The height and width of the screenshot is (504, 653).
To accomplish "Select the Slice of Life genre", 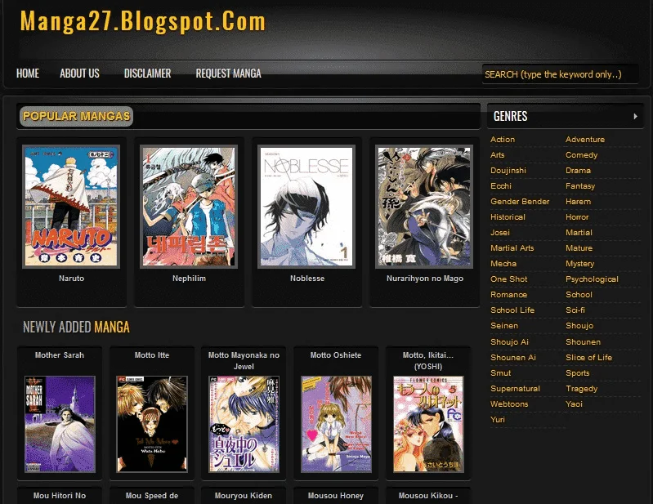I will [589, 358].
